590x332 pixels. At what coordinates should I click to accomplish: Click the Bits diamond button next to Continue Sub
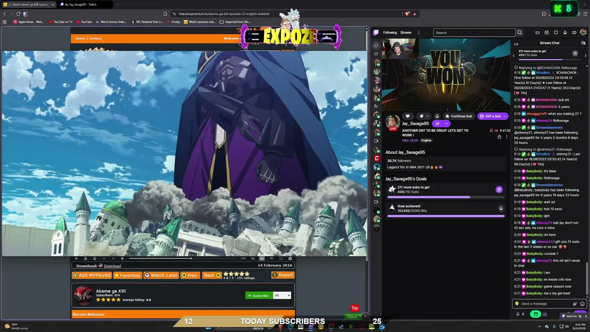(437, 116)
